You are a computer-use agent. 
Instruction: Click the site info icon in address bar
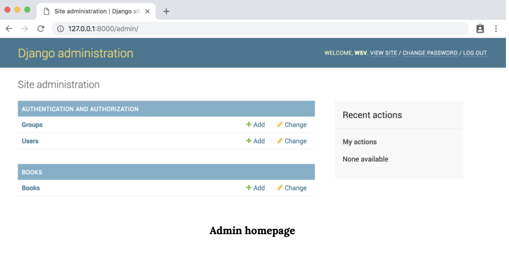coord(61,29)
